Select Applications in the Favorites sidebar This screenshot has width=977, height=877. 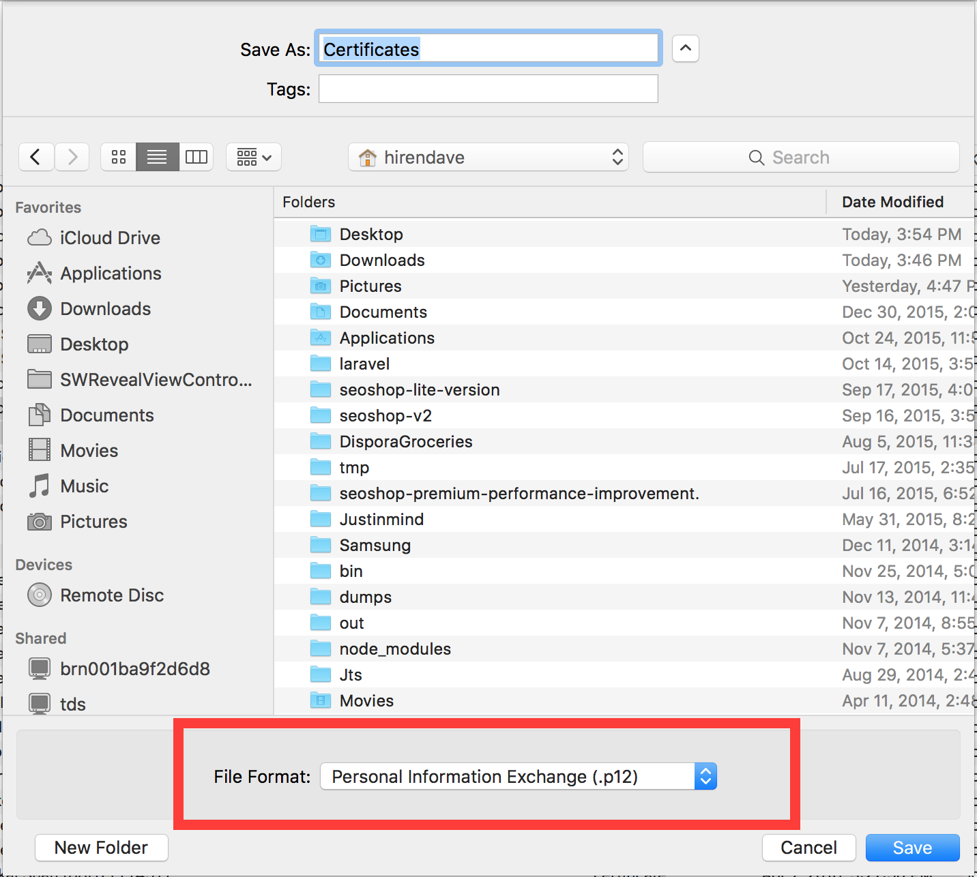coord(111,273)
